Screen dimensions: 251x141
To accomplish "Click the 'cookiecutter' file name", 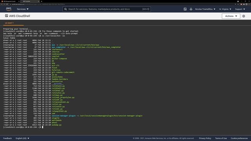I will tap(58, 54).
